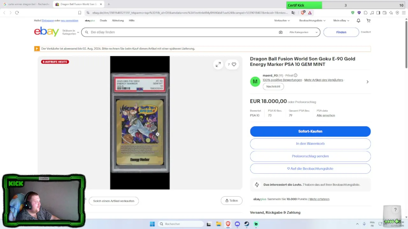Open a new browser tab
408x229 pixels.
coord(109,4)
